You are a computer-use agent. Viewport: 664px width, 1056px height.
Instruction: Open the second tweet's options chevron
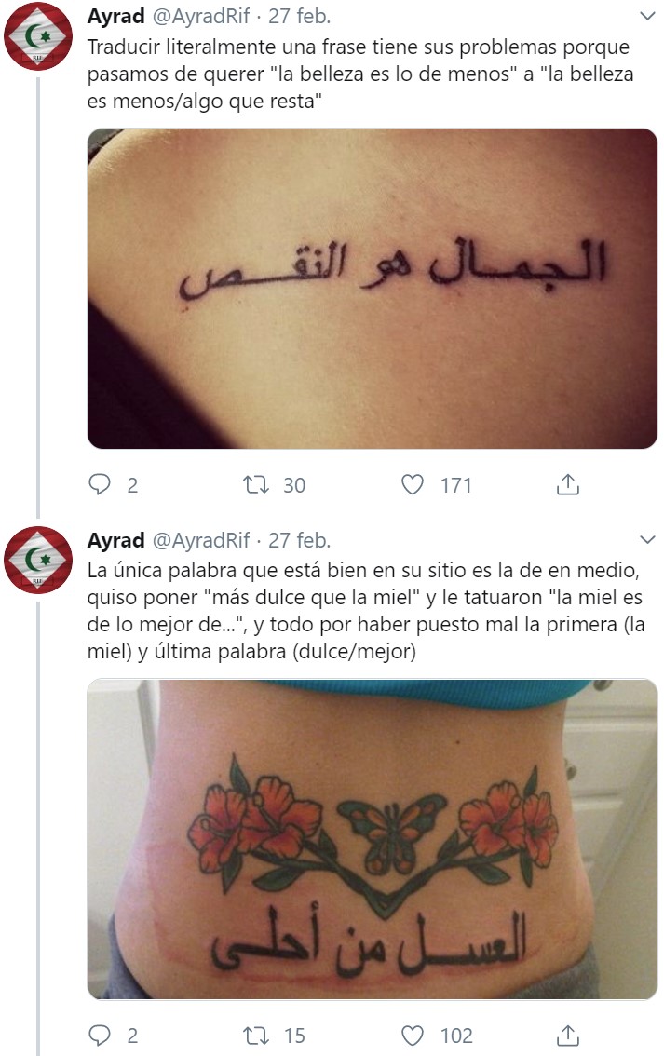tap(647, 539)
